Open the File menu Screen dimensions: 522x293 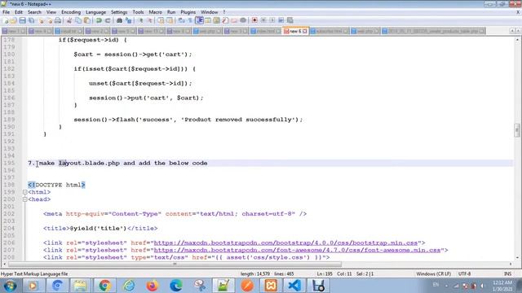click(x=6, y=12)
